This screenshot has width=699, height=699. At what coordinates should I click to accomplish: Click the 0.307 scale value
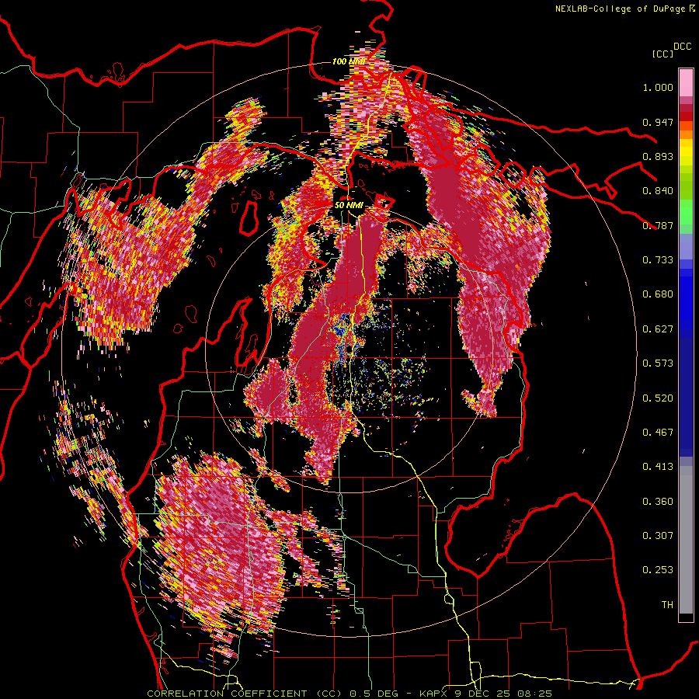[658, 536]
